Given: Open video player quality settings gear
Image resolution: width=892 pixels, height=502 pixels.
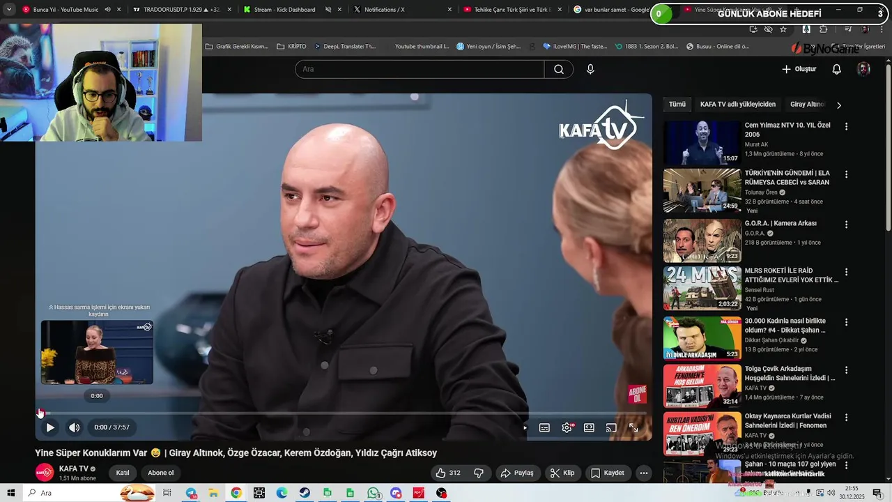Looking at the screenshot, I should coord(567,427).
